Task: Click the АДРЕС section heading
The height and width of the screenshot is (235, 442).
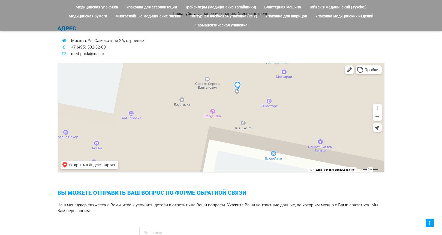Action: 67,28
